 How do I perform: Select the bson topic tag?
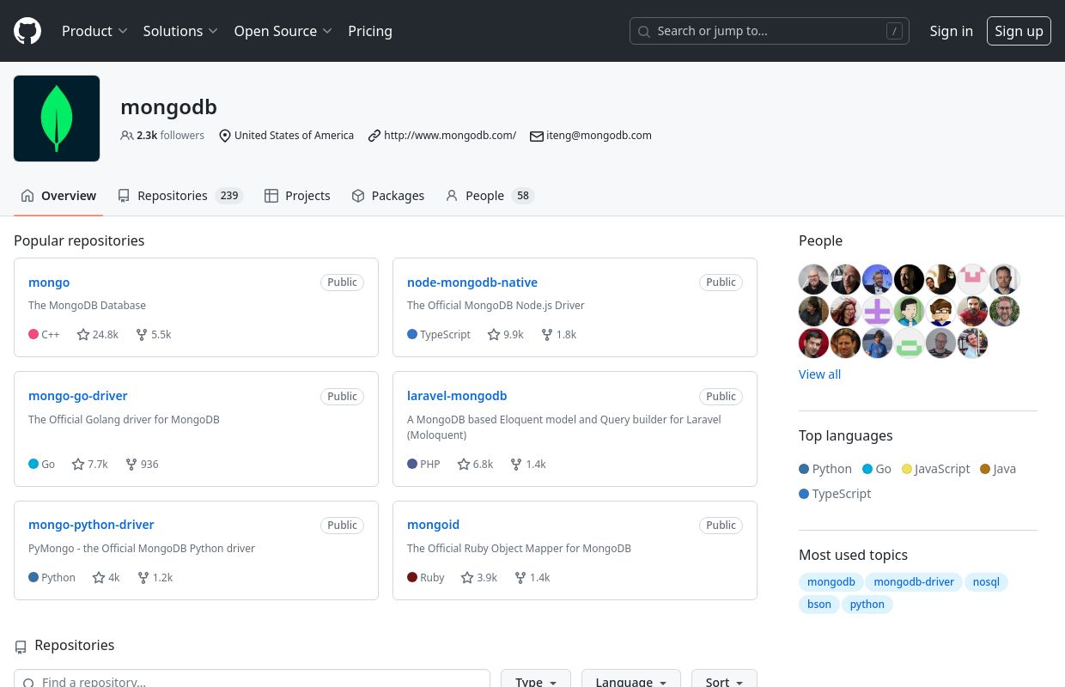[x=819, y=605]
